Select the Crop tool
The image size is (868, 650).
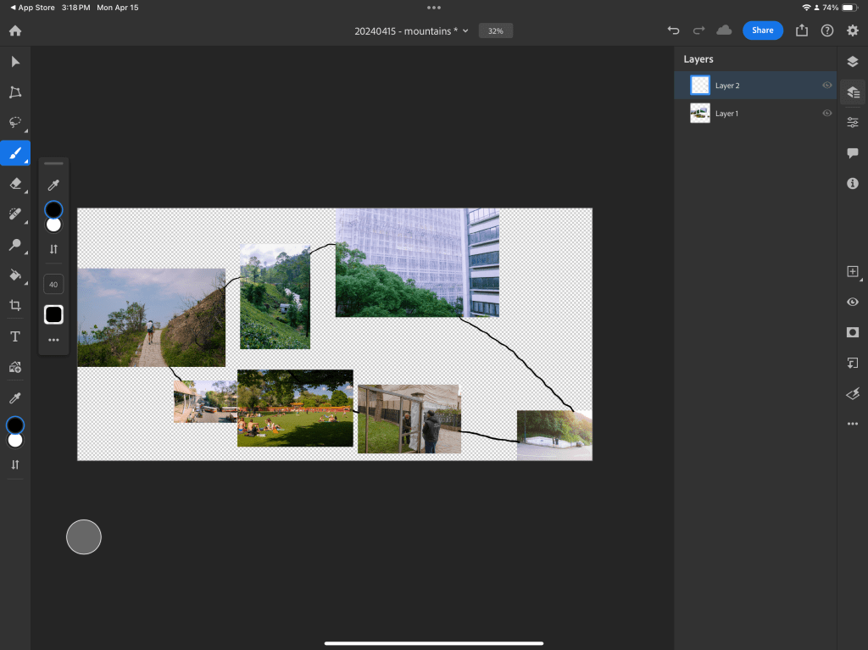[x=15, y=305]
